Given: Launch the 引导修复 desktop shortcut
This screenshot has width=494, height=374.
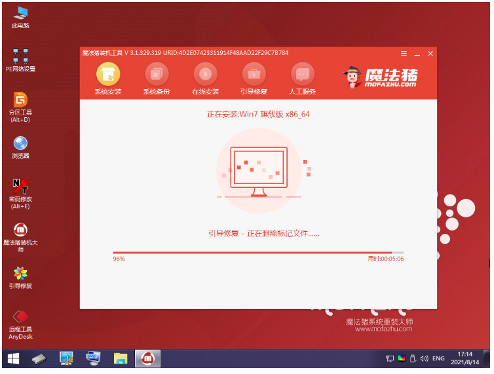Looking at the screenshot, I should pyautogui.click(x=20, y=274).
